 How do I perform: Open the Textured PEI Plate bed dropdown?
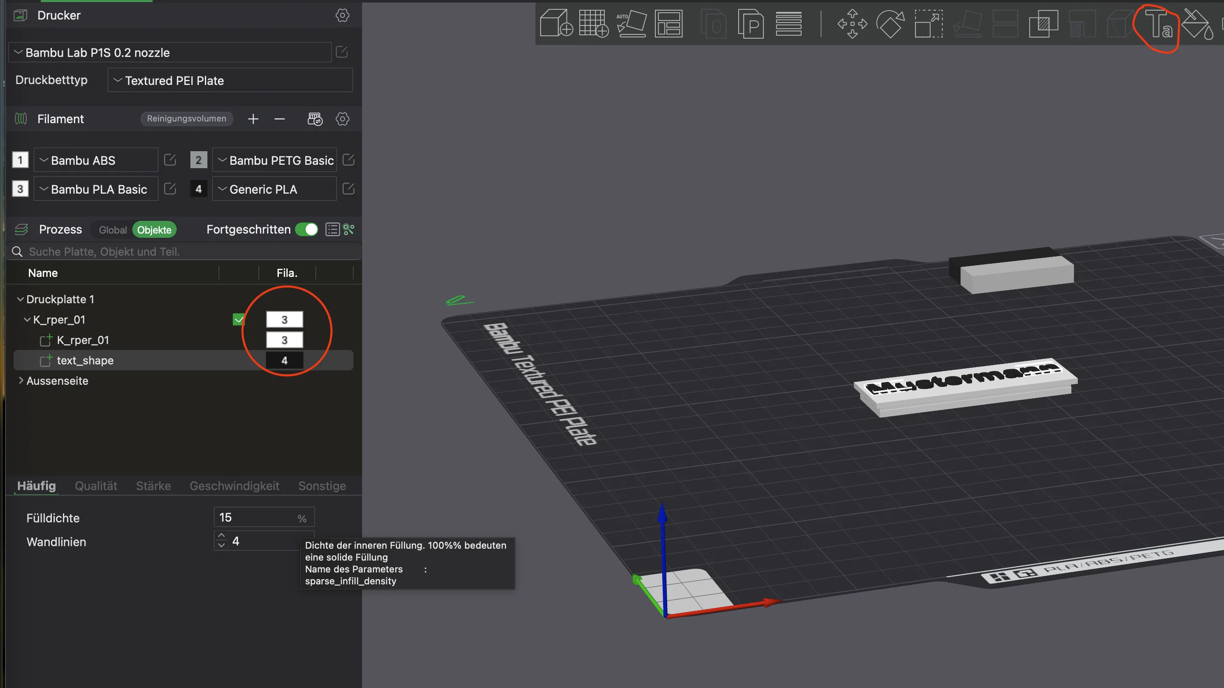pyautogui.click(x=230, y=80)
